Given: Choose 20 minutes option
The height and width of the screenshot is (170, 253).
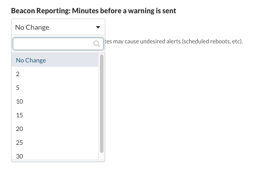Looking at the screenshot, I should coord(55,129).
